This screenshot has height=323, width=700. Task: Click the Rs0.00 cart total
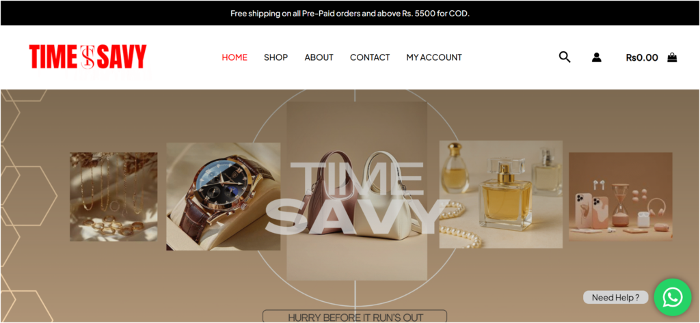click(642, 57)
